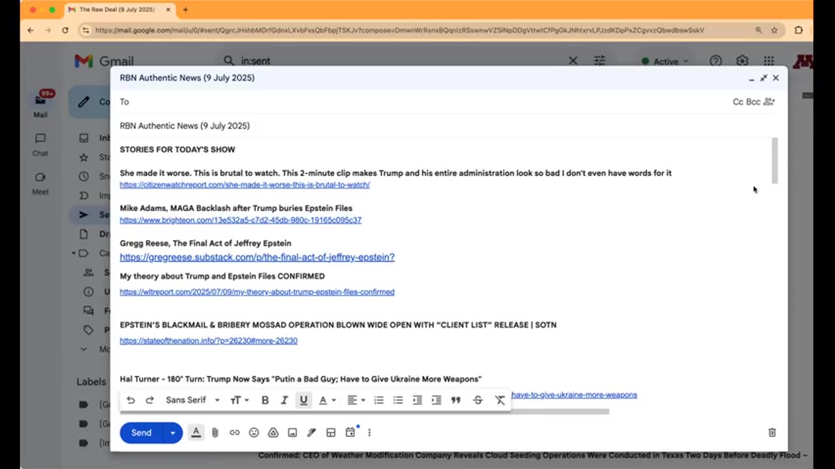Viewport: 835px width, 469px height.
Task: Open the text color dropdown
Action: [x=327, y=400]
